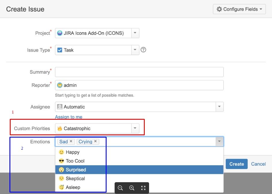Choose Skeptical in the emotions list
272x194 pixels.
tap(139, 178)
